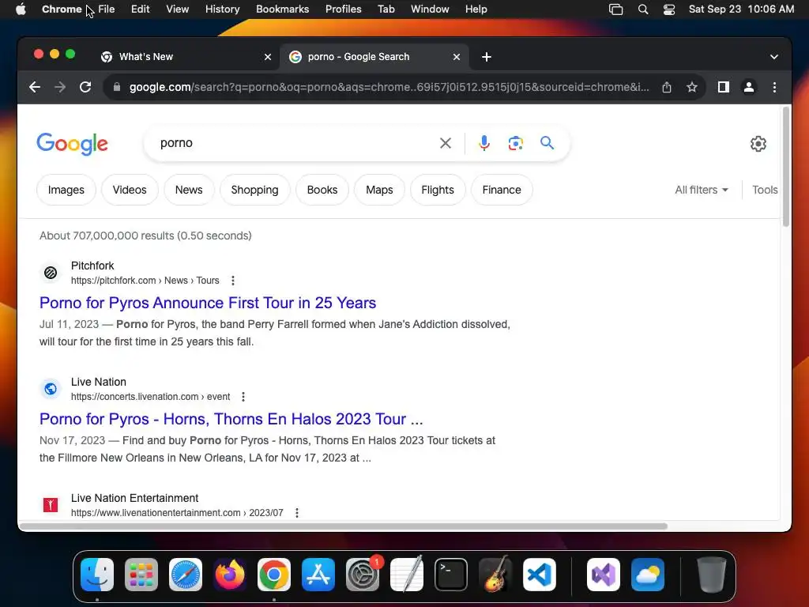Viewport: 809px width, 607px height.
Task: Open the View menu
Action: [178, 9]
